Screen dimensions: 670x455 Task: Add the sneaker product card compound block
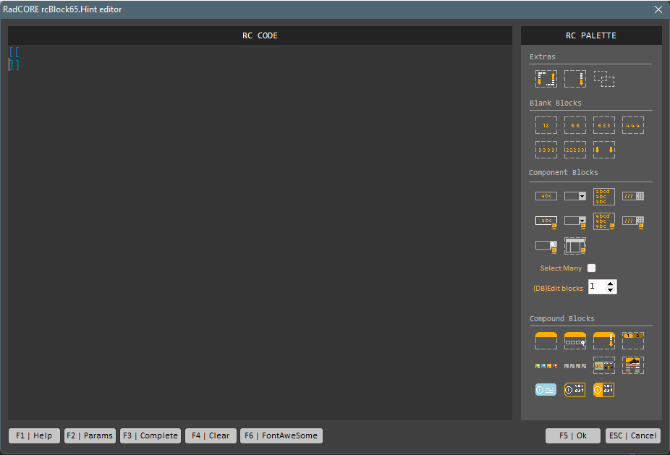(633, 365)
